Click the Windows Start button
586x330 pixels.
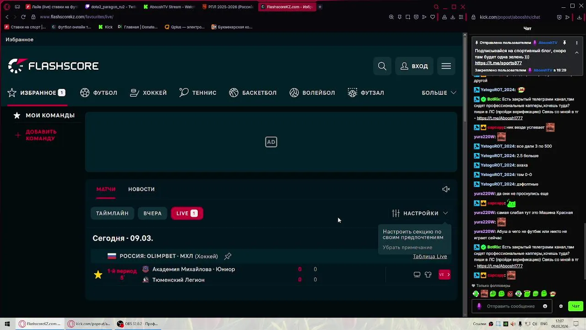point(7,324)
